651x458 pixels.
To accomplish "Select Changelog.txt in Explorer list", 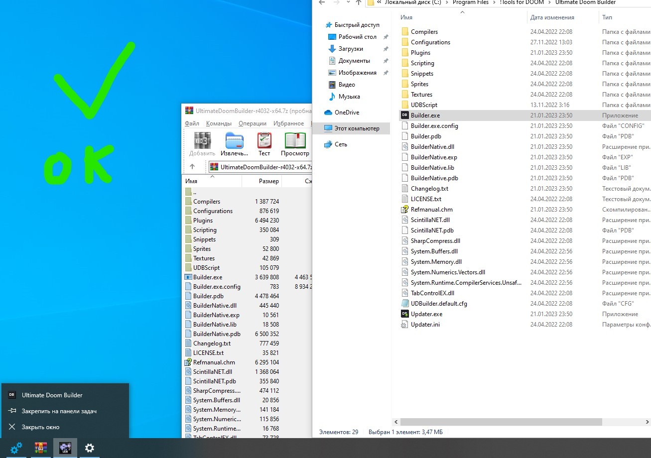I will click(429, 189).
